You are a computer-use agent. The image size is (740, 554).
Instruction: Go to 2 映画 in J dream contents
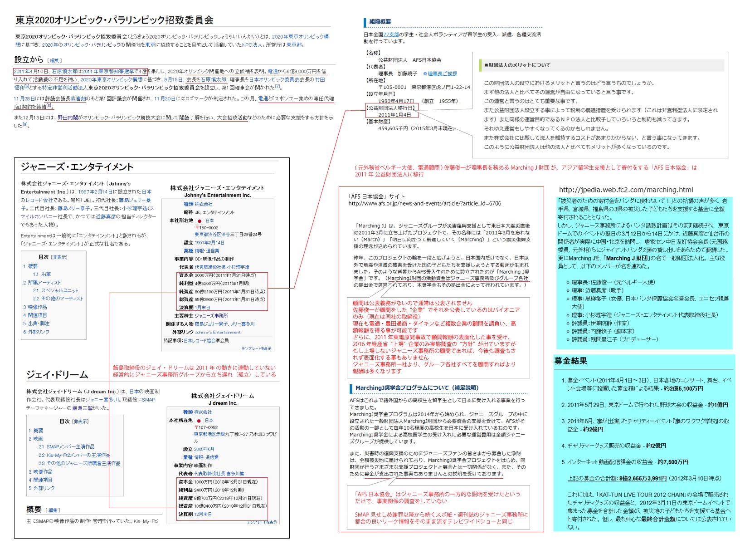pos(36,439)
